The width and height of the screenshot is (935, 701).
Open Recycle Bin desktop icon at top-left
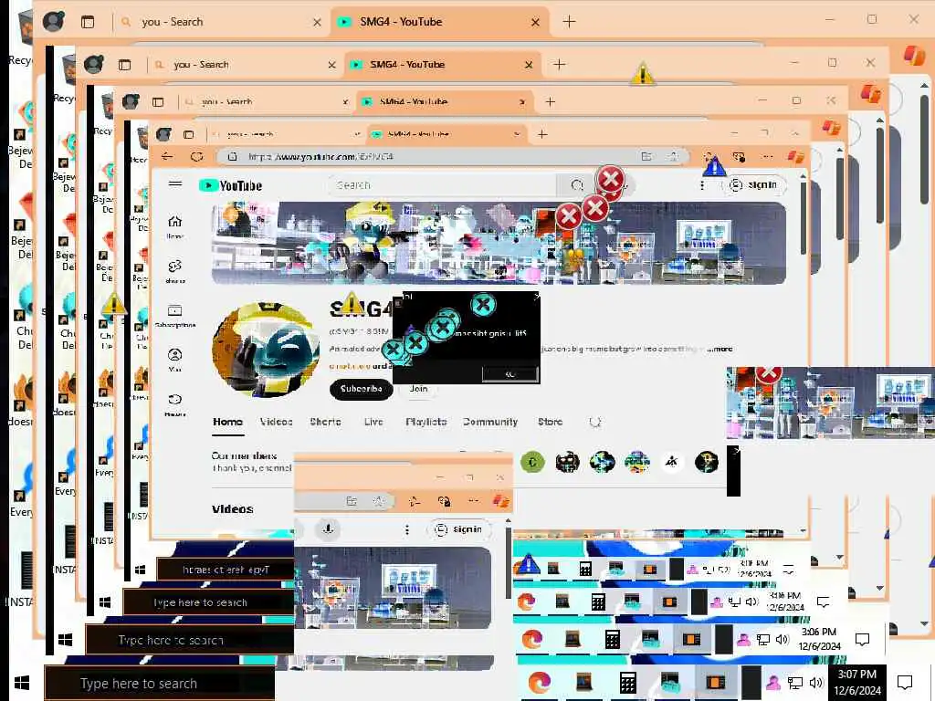[x=24, y=36]
